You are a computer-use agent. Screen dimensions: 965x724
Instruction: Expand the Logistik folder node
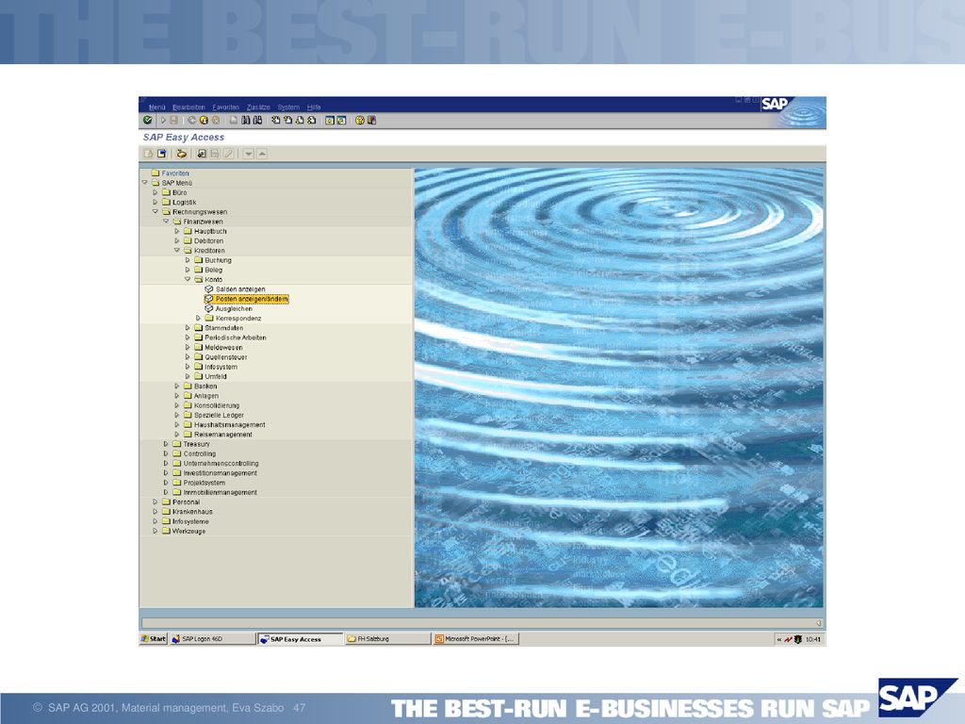[x=155, y=202]
